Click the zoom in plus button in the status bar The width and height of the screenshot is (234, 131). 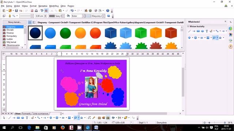coord(225,123)
